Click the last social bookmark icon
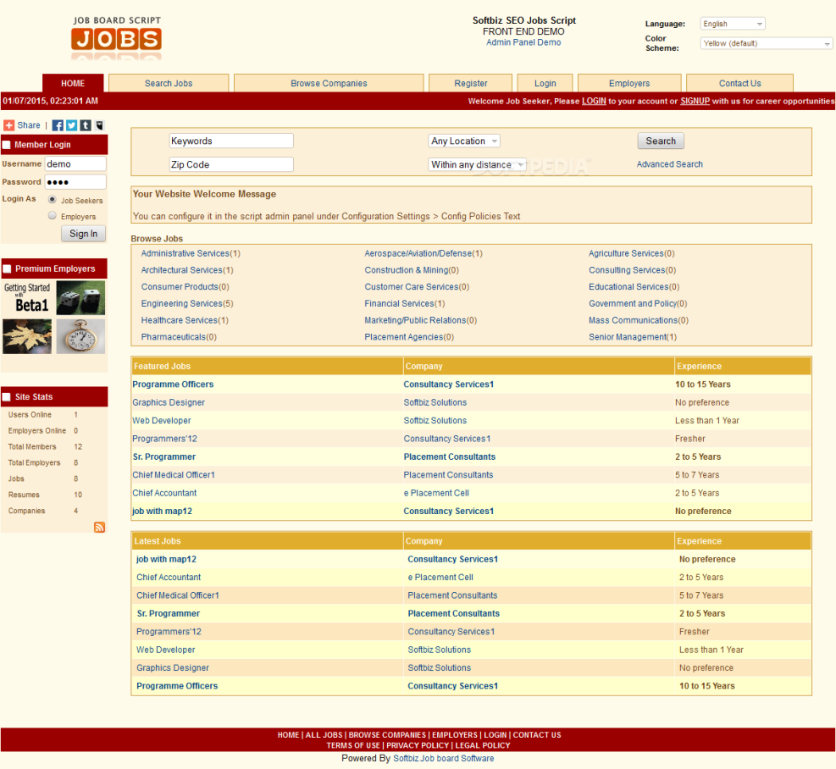This screenshot has height=769, width=836. (99, 125)
